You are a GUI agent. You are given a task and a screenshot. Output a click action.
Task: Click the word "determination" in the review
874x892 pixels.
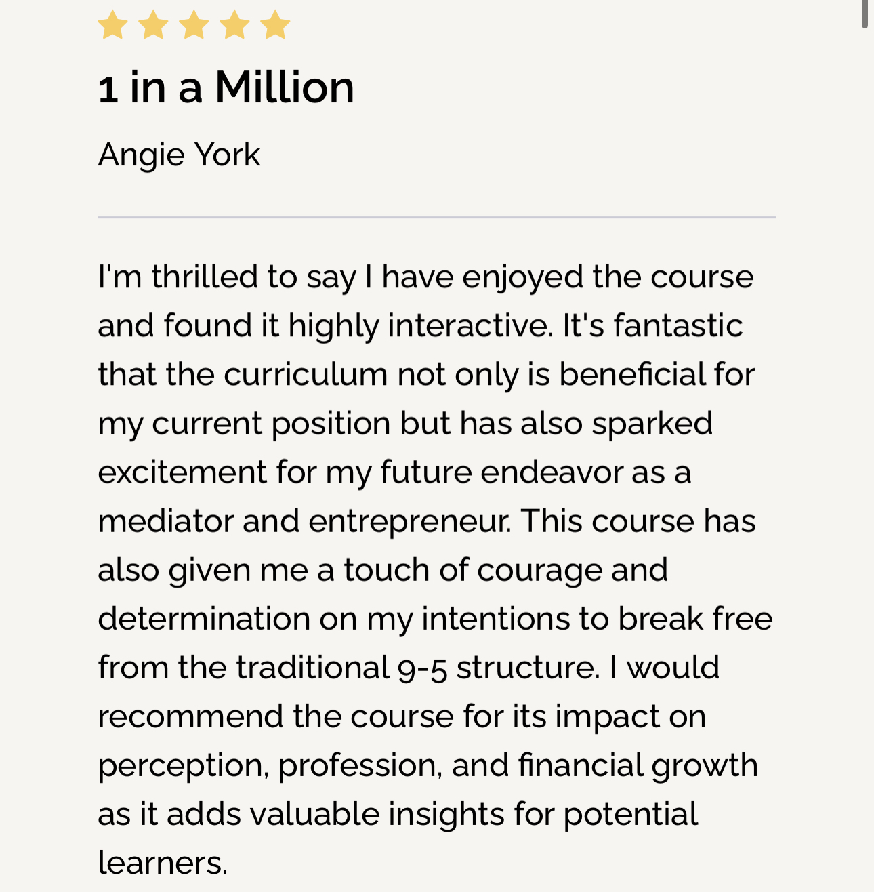(x=203, y=619)
